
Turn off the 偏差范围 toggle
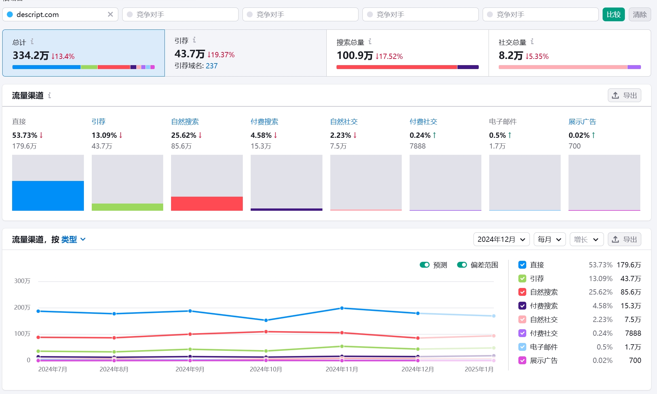point(462,265)
